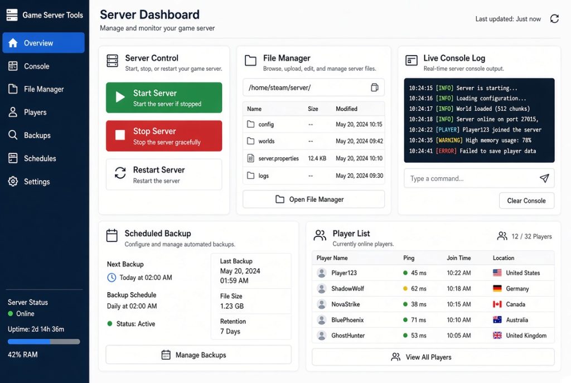
Task: Click the Scheduled Backup calendar icon
Action: click(112, 236)
